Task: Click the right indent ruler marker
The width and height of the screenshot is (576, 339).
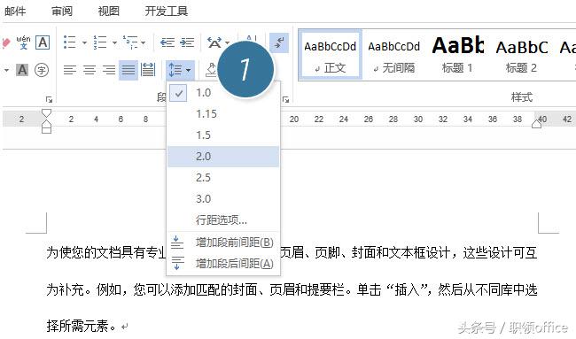Action: tap(537, 124)
